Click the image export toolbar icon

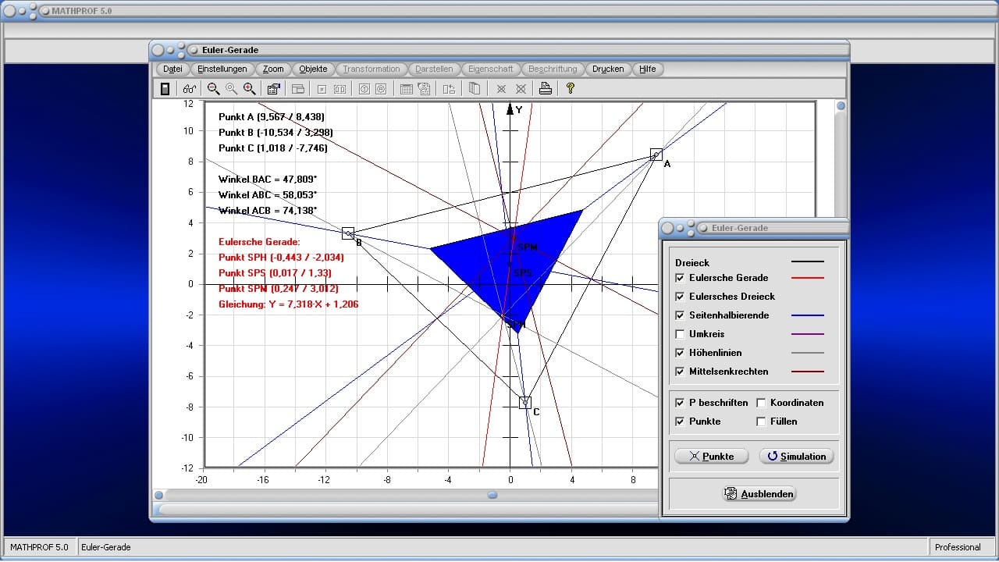[424, 89]
